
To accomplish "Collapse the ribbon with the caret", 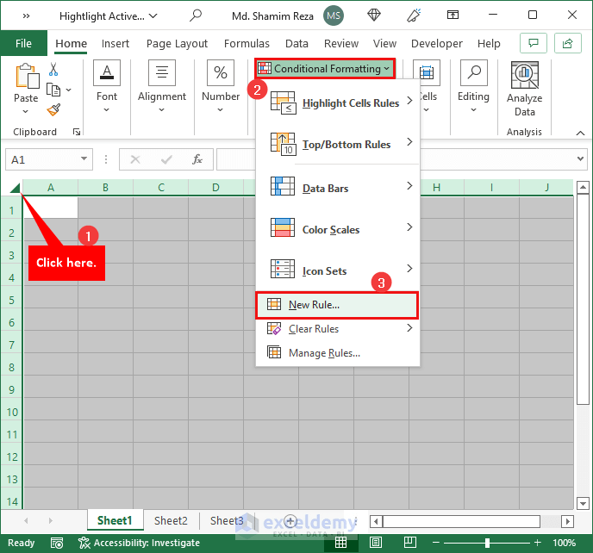I will point(580,133).
